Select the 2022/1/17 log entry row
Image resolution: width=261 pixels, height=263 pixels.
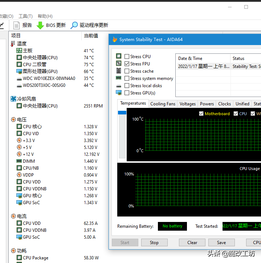219,66
